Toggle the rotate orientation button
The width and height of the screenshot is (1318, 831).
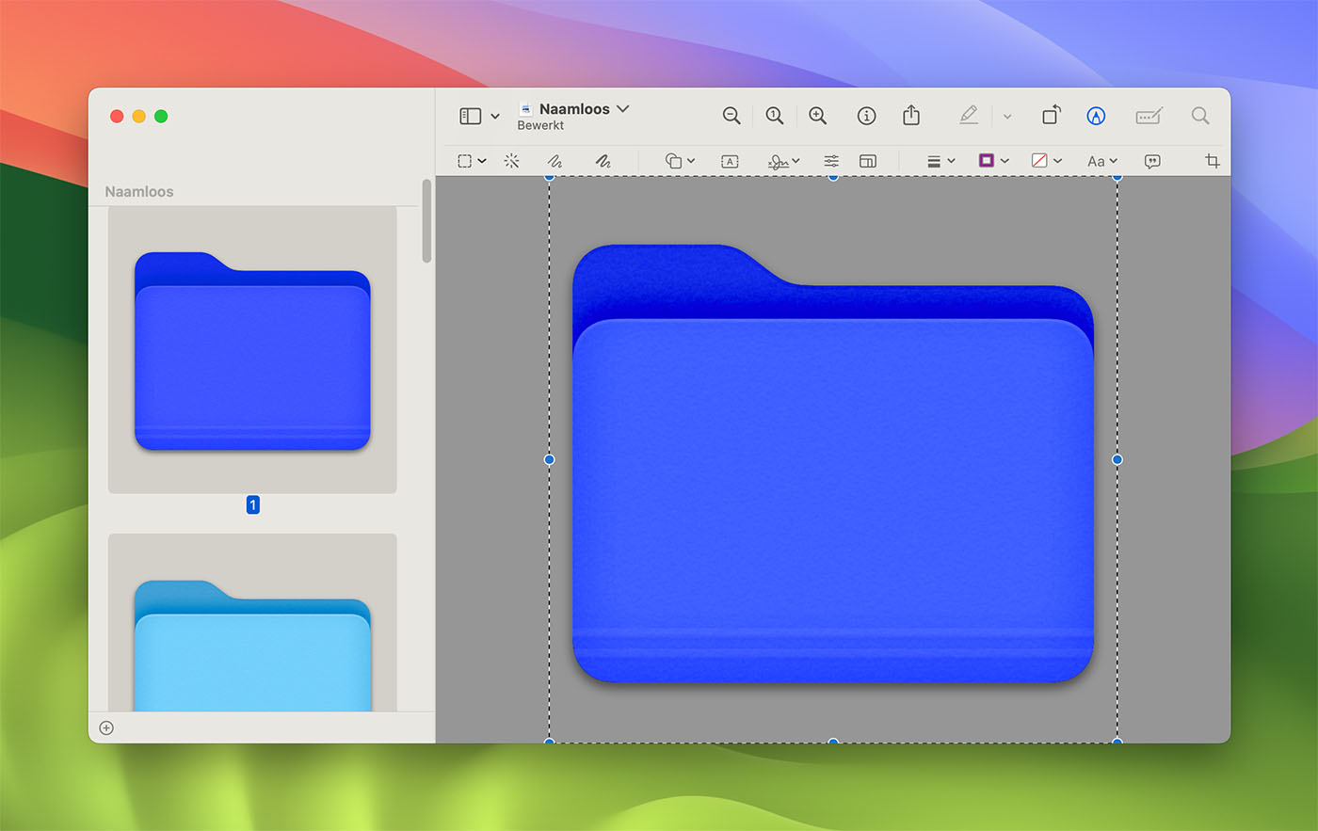[1050, 115]
